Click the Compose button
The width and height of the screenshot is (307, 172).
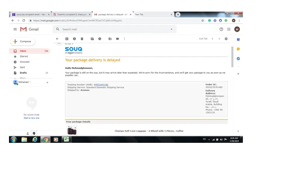(23, 42)
